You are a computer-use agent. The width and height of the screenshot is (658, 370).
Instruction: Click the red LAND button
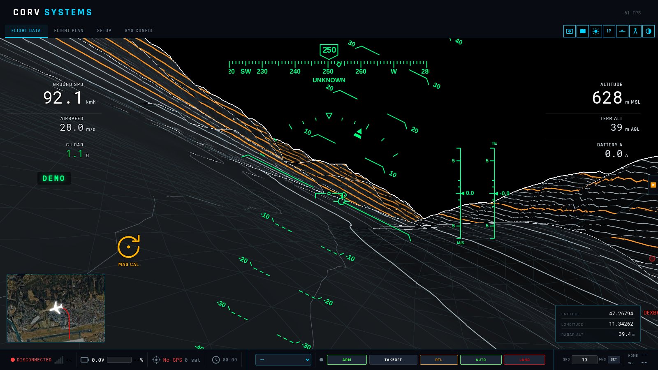pyautogui.click(x=524, y=360)
